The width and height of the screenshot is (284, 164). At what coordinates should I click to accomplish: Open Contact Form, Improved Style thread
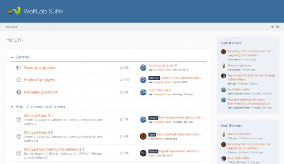tap(181, 78)
